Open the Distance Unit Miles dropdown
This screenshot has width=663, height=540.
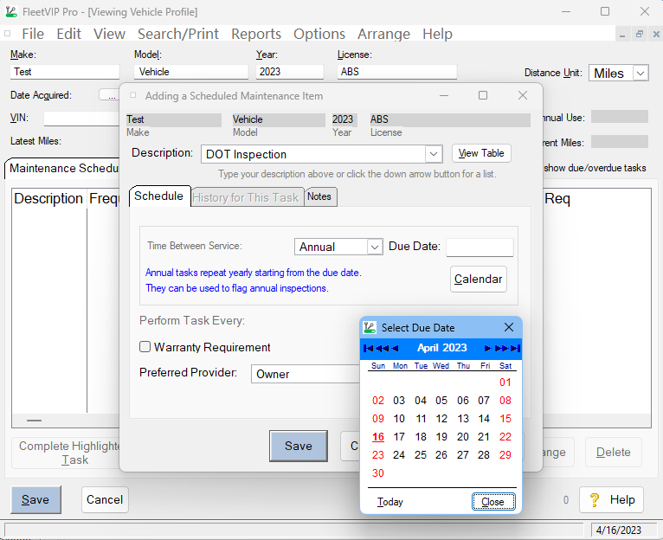coord(640,74)
